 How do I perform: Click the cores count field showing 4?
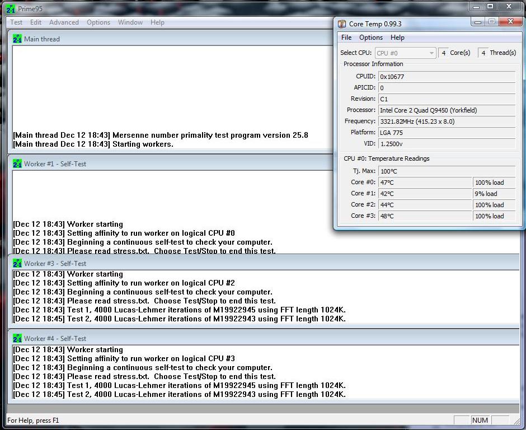pos(443,53)
